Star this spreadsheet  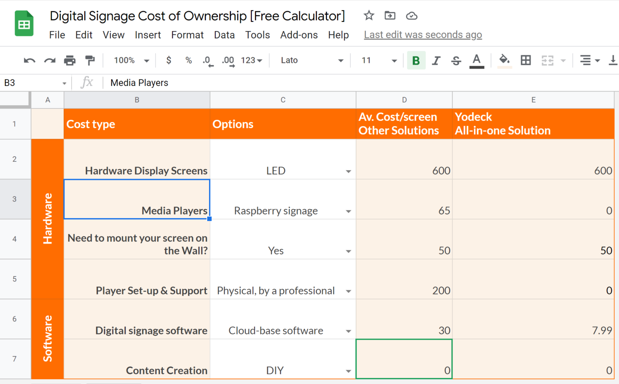(x=369, y=16)
